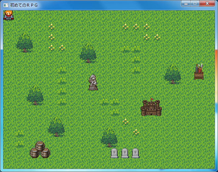Maximize the game window

(195, 4)
